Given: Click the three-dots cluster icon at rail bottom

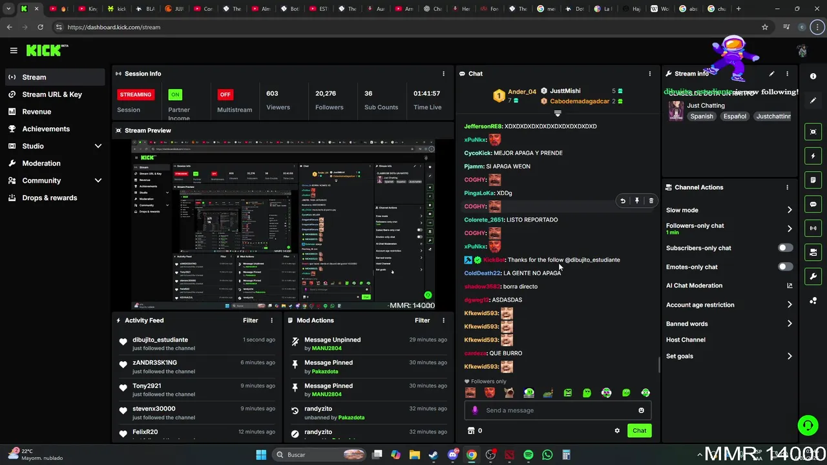Looking at the screenshot, I should (x=813, y=301).
